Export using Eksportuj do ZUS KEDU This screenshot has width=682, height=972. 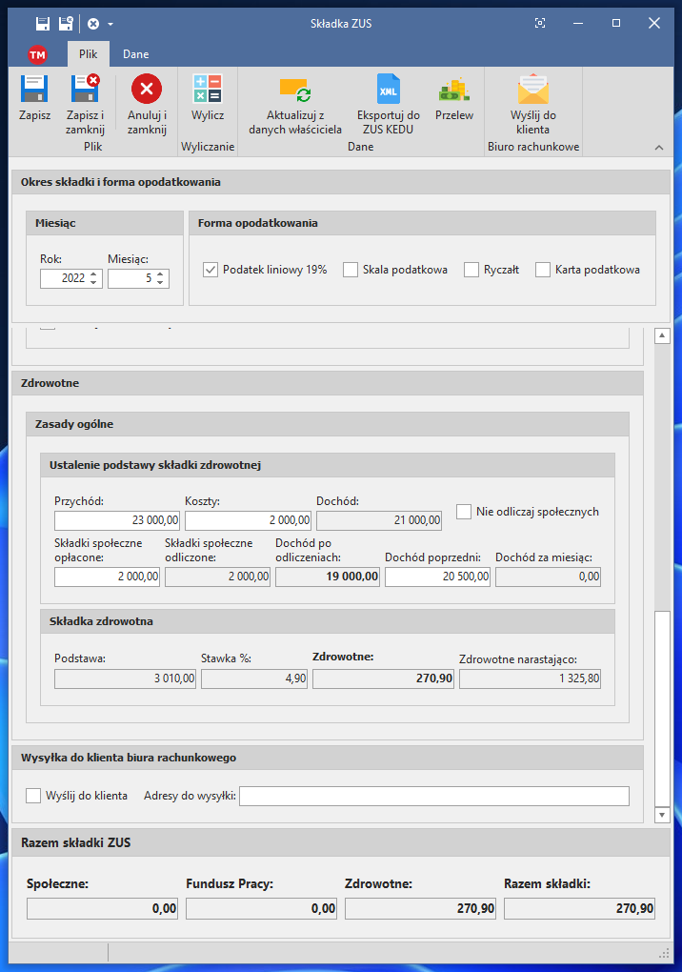pyautogui.click(x=389, y=91)
